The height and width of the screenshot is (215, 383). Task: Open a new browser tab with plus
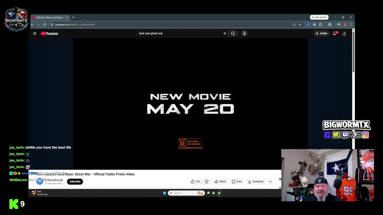point(73,17)
